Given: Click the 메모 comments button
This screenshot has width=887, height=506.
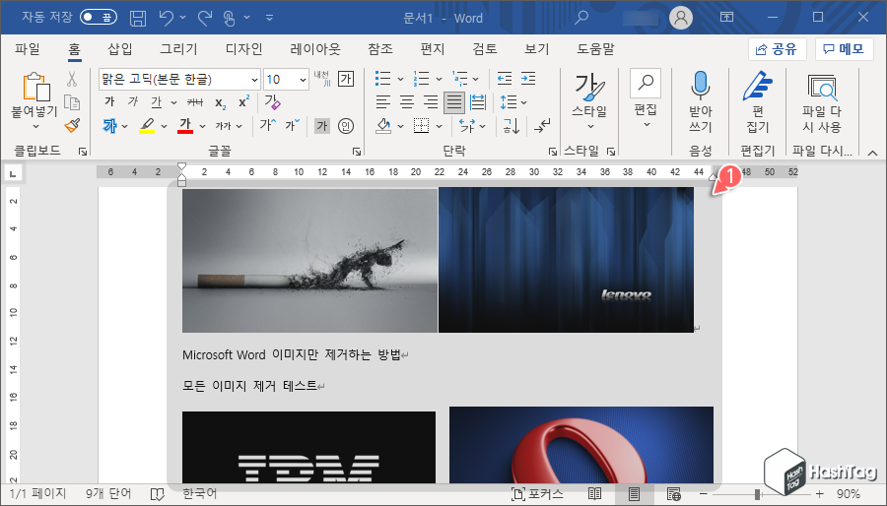Looking at the screenshot, I should pyautogui.click(x=844, y=49).
